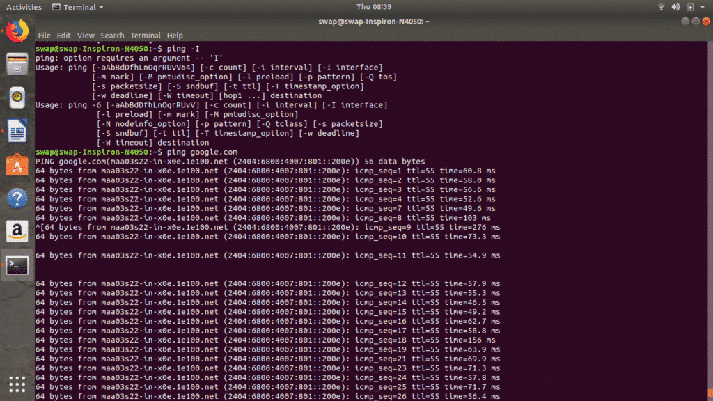Expand the system menu arrow
The image size is (713, 401).
click(702, 7)
